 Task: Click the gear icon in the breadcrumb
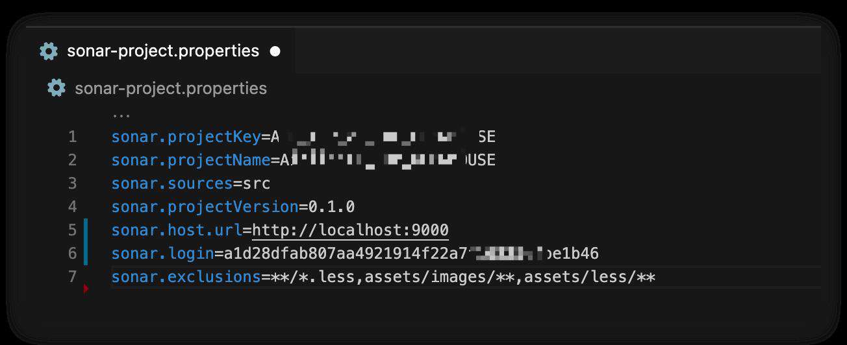(57, 88)
